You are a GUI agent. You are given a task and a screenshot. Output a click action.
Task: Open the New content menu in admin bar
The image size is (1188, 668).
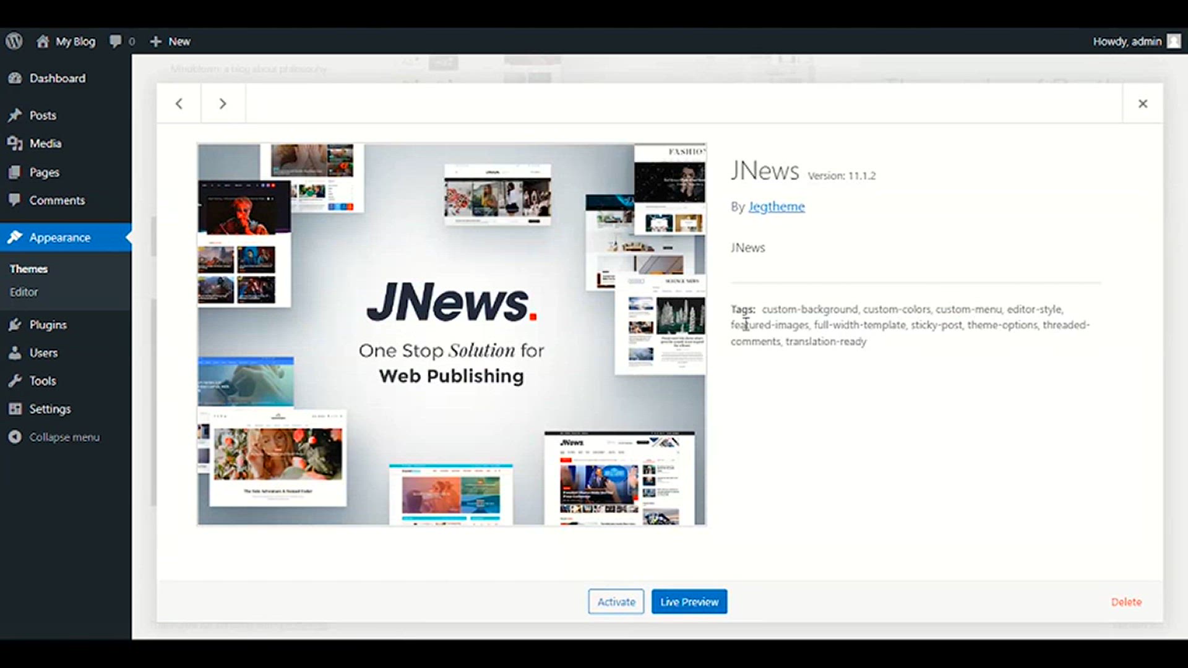pos(170,41)
